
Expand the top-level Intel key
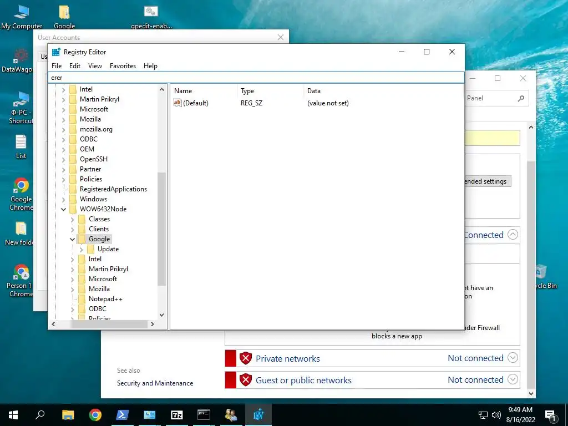tap(63, 89)
